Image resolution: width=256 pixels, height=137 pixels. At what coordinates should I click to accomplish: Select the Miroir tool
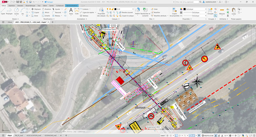pyautogui.click(x=46, y=12)
